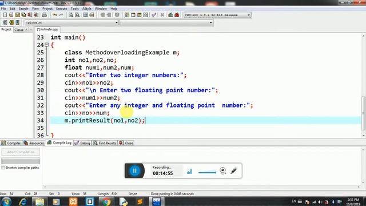
Task: Click the insert snippet icon in second toolbar row
Action: 5,22
